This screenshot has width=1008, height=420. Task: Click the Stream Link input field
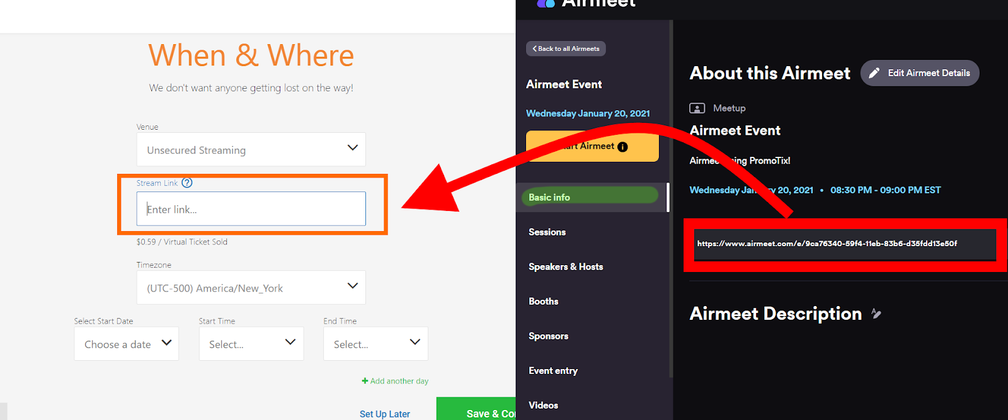pyautogui.click(x=251, y=208)
